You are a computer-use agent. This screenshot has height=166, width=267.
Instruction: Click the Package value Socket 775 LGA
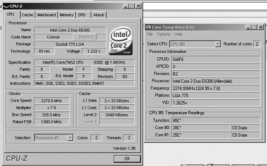(70, 44)
